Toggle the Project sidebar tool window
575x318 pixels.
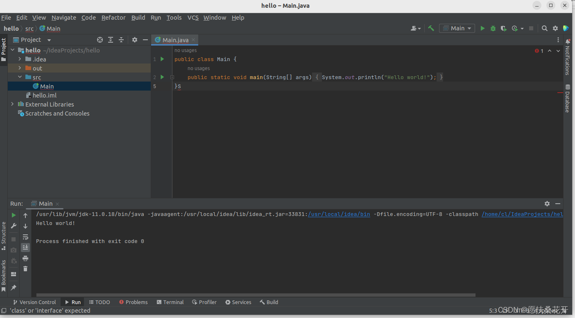pyautogui.click(x=4, y=50)
